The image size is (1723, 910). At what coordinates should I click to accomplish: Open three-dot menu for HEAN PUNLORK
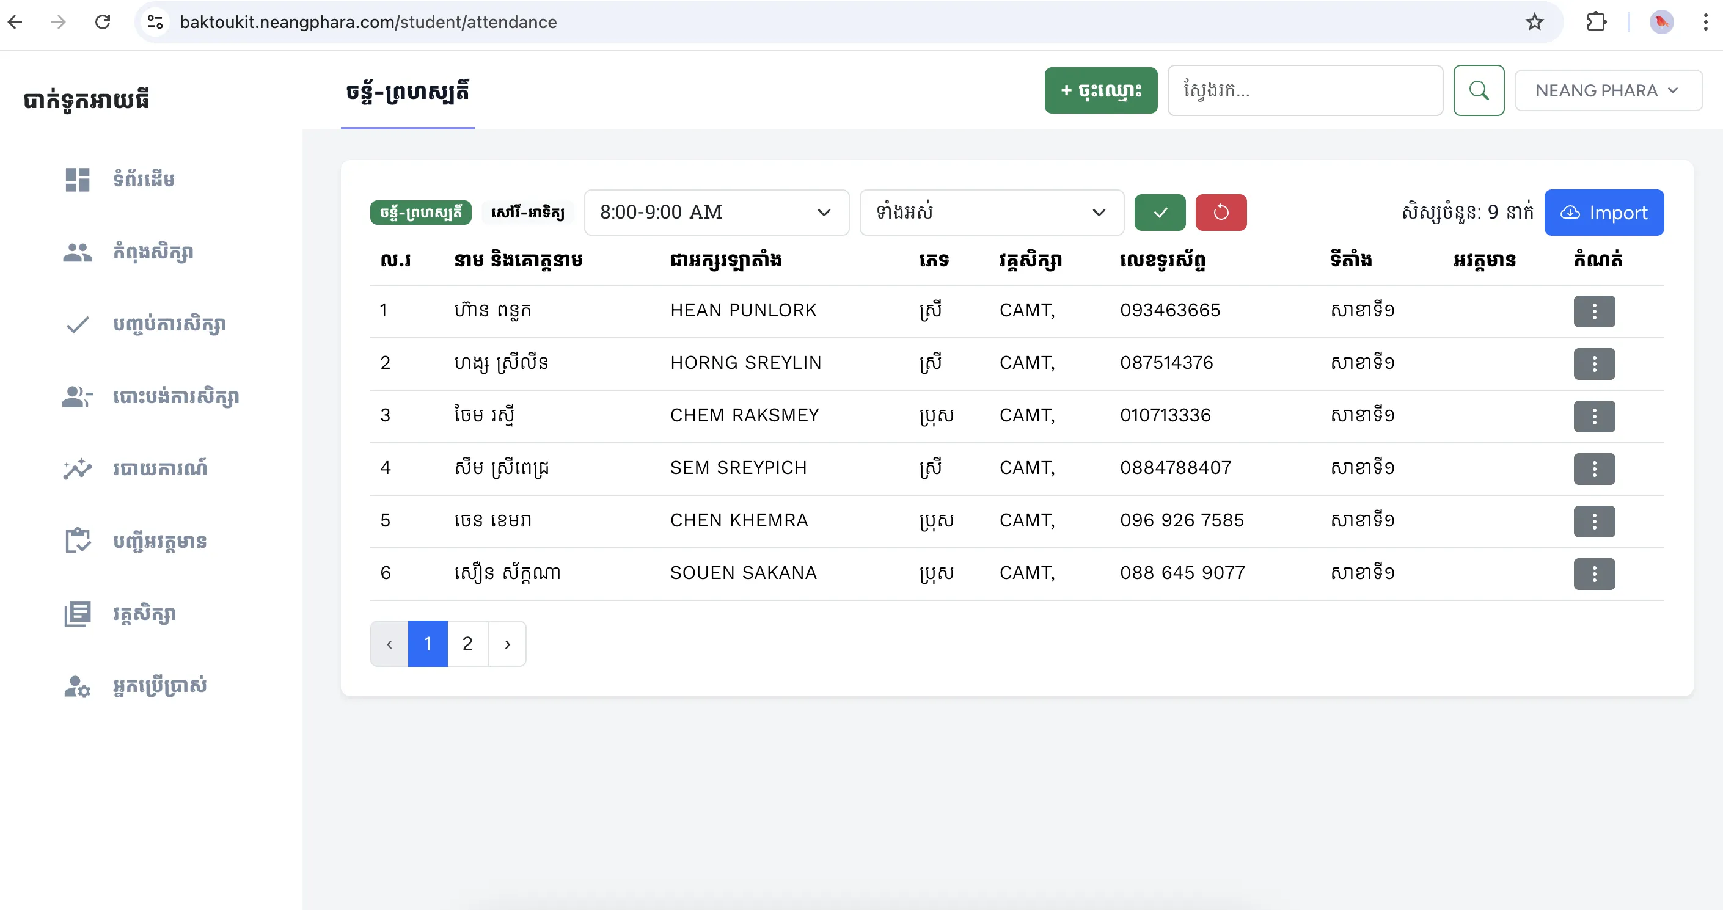point(1594,311)
